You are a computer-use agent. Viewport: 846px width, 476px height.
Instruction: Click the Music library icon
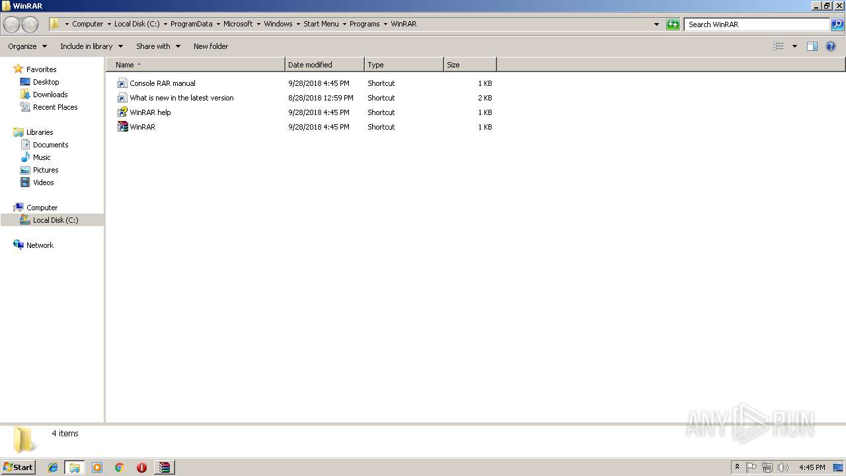click(25, 157)
